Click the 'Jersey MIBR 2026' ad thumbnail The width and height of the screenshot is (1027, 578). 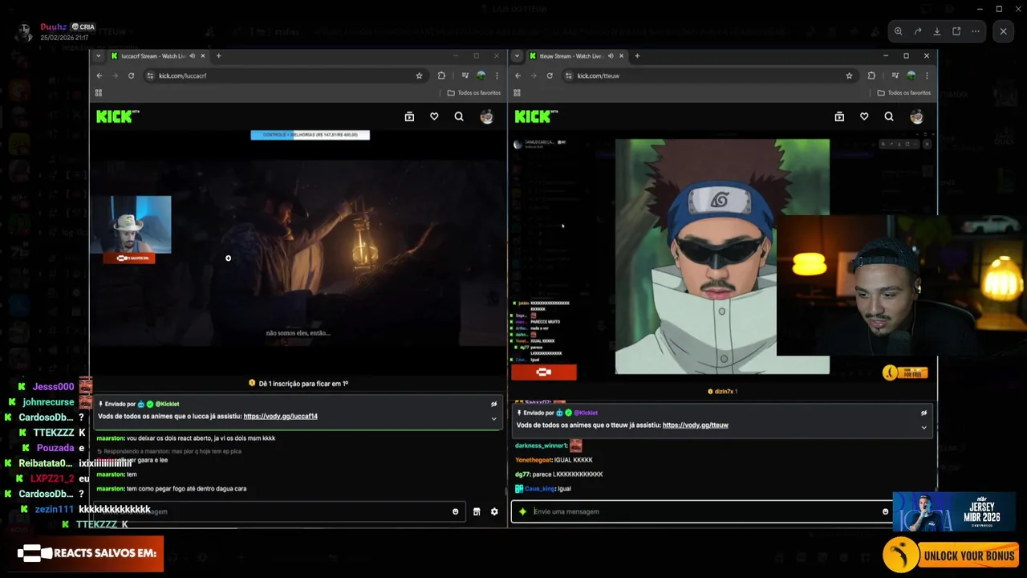[955, 512]
